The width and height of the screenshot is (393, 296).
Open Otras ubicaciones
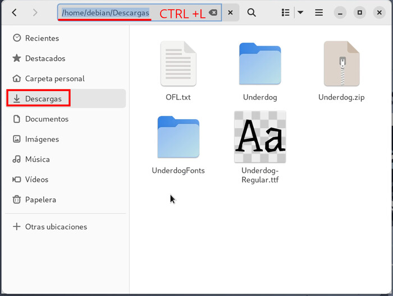tap(66, 226)
